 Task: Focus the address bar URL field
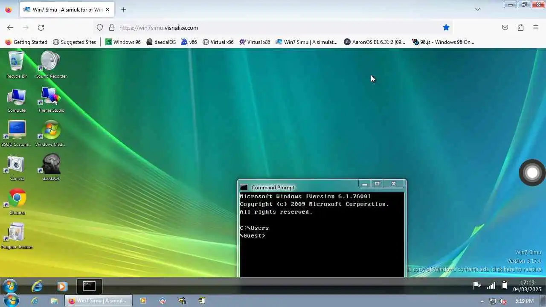(273, 28)
